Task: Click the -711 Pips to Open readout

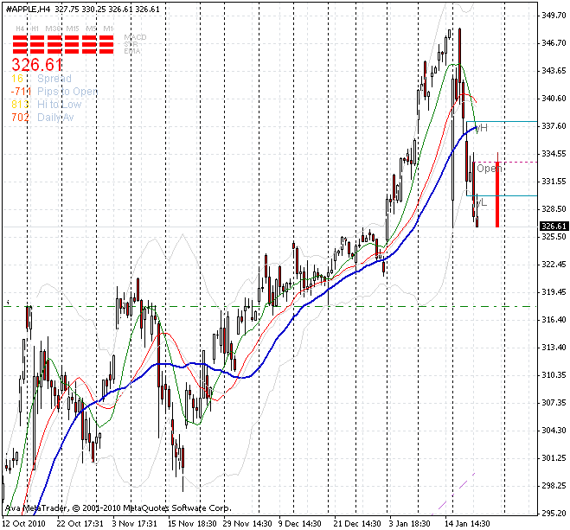Action: [54, 92]
